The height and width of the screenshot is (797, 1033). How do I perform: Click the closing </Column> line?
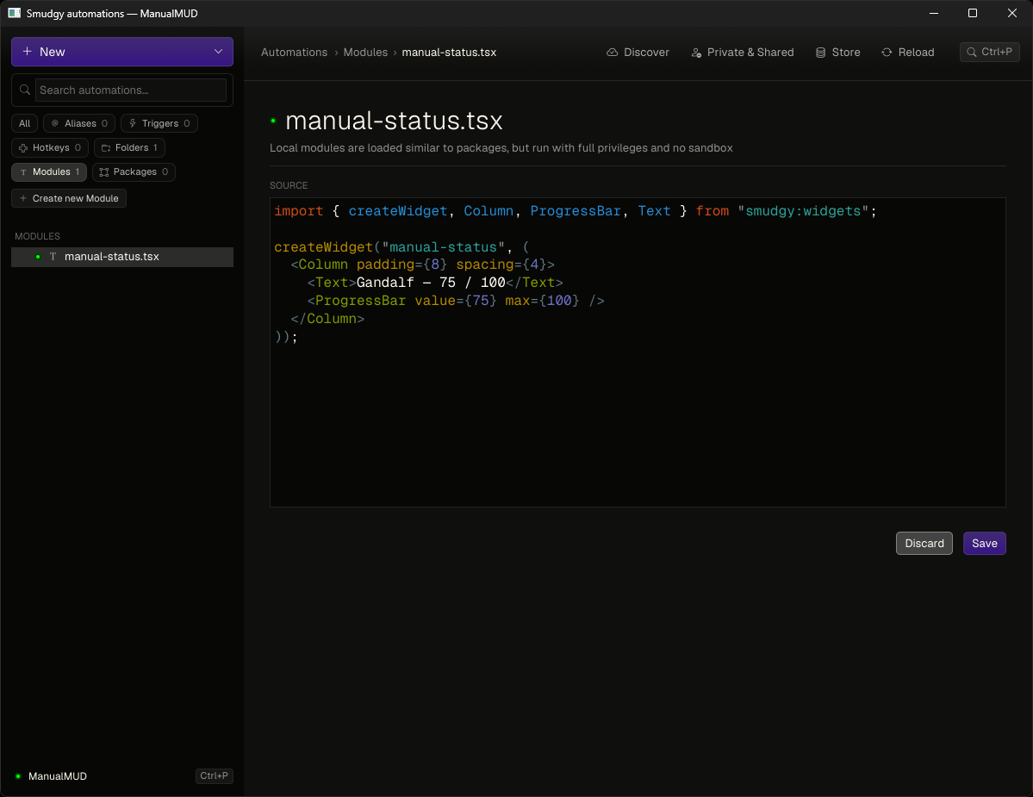tap(327, 319)
